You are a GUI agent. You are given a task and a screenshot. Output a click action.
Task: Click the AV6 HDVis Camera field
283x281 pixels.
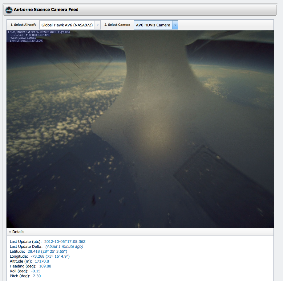coord(153,25)
